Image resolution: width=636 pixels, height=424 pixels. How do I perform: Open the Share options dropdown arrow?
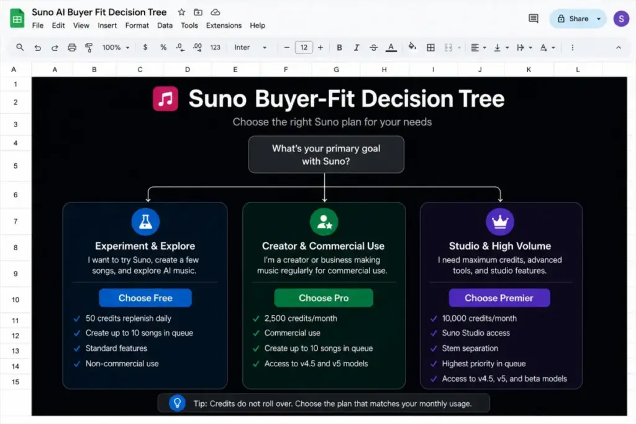pyautogui.click(x=599, y=19)
